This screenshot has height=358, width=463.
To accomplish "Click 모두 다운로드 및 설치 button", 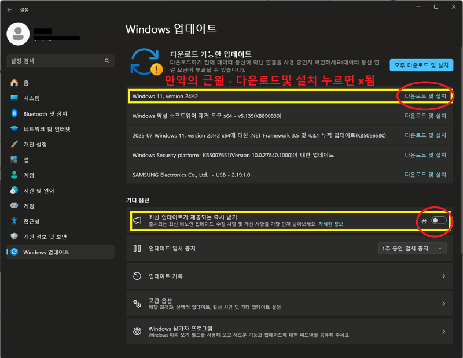I will [421, 65].
